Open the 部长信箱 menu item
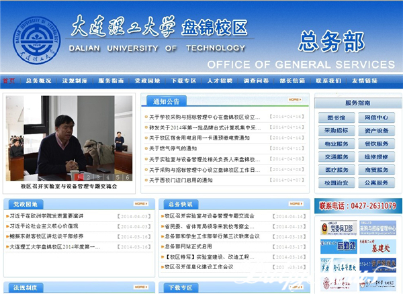Viewport: 403px width, 294px height. 292,81
